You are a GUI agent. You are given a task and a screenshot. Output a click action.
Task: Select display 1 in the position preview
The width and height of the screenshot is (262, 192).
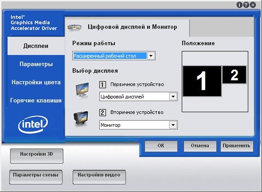202,81
